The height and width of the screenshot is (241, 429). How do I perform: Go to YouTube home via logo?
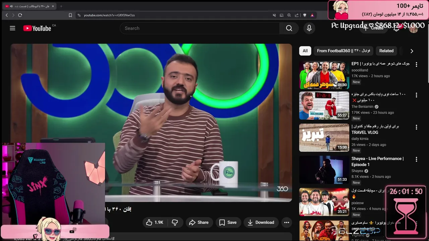(x=37, y=28)
